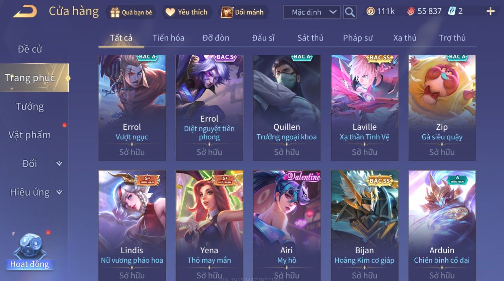Select the Tiến hóa tab
The height and width of the screenshot is (281, 504).
[x=168, y=38]
